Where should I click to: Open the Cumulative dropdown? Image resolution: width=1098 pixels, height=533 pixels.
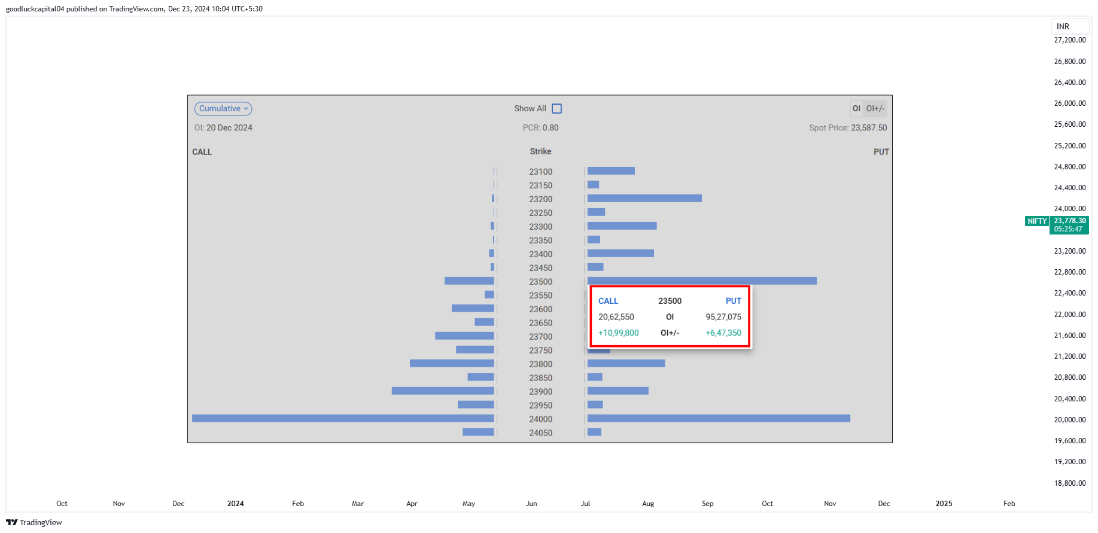[223, 109]
